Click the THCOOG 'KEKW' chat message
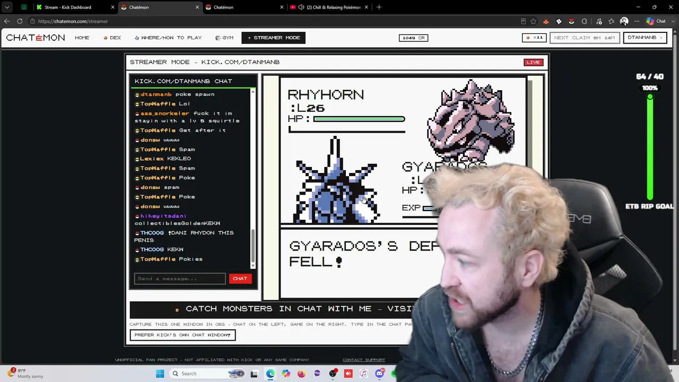Screen dimensions: 679x382 (x=159, y=249)
